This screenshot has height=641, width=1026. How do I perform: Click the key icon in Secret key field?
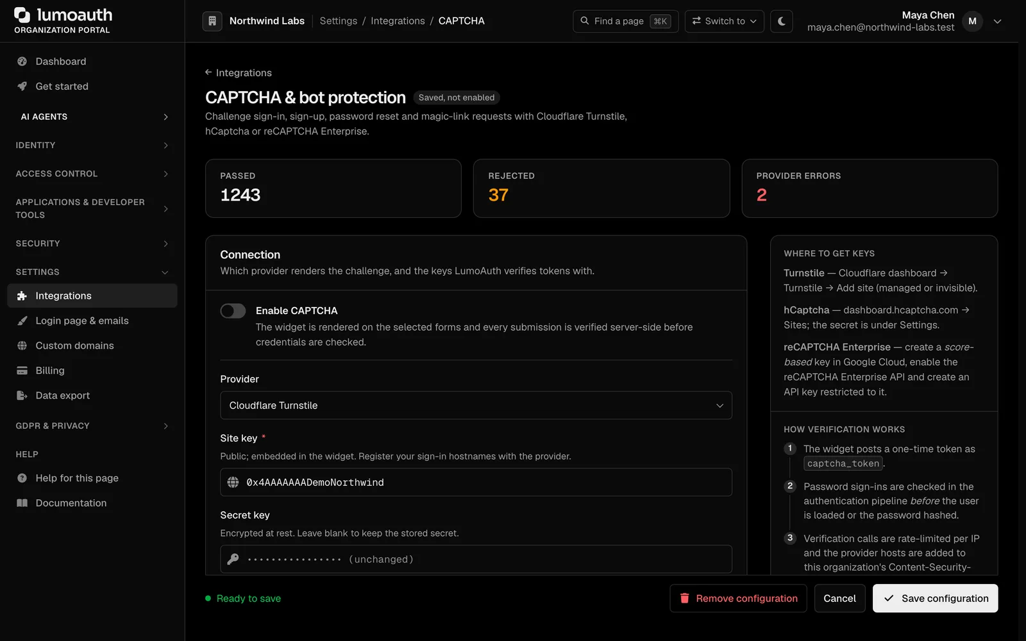233,559
